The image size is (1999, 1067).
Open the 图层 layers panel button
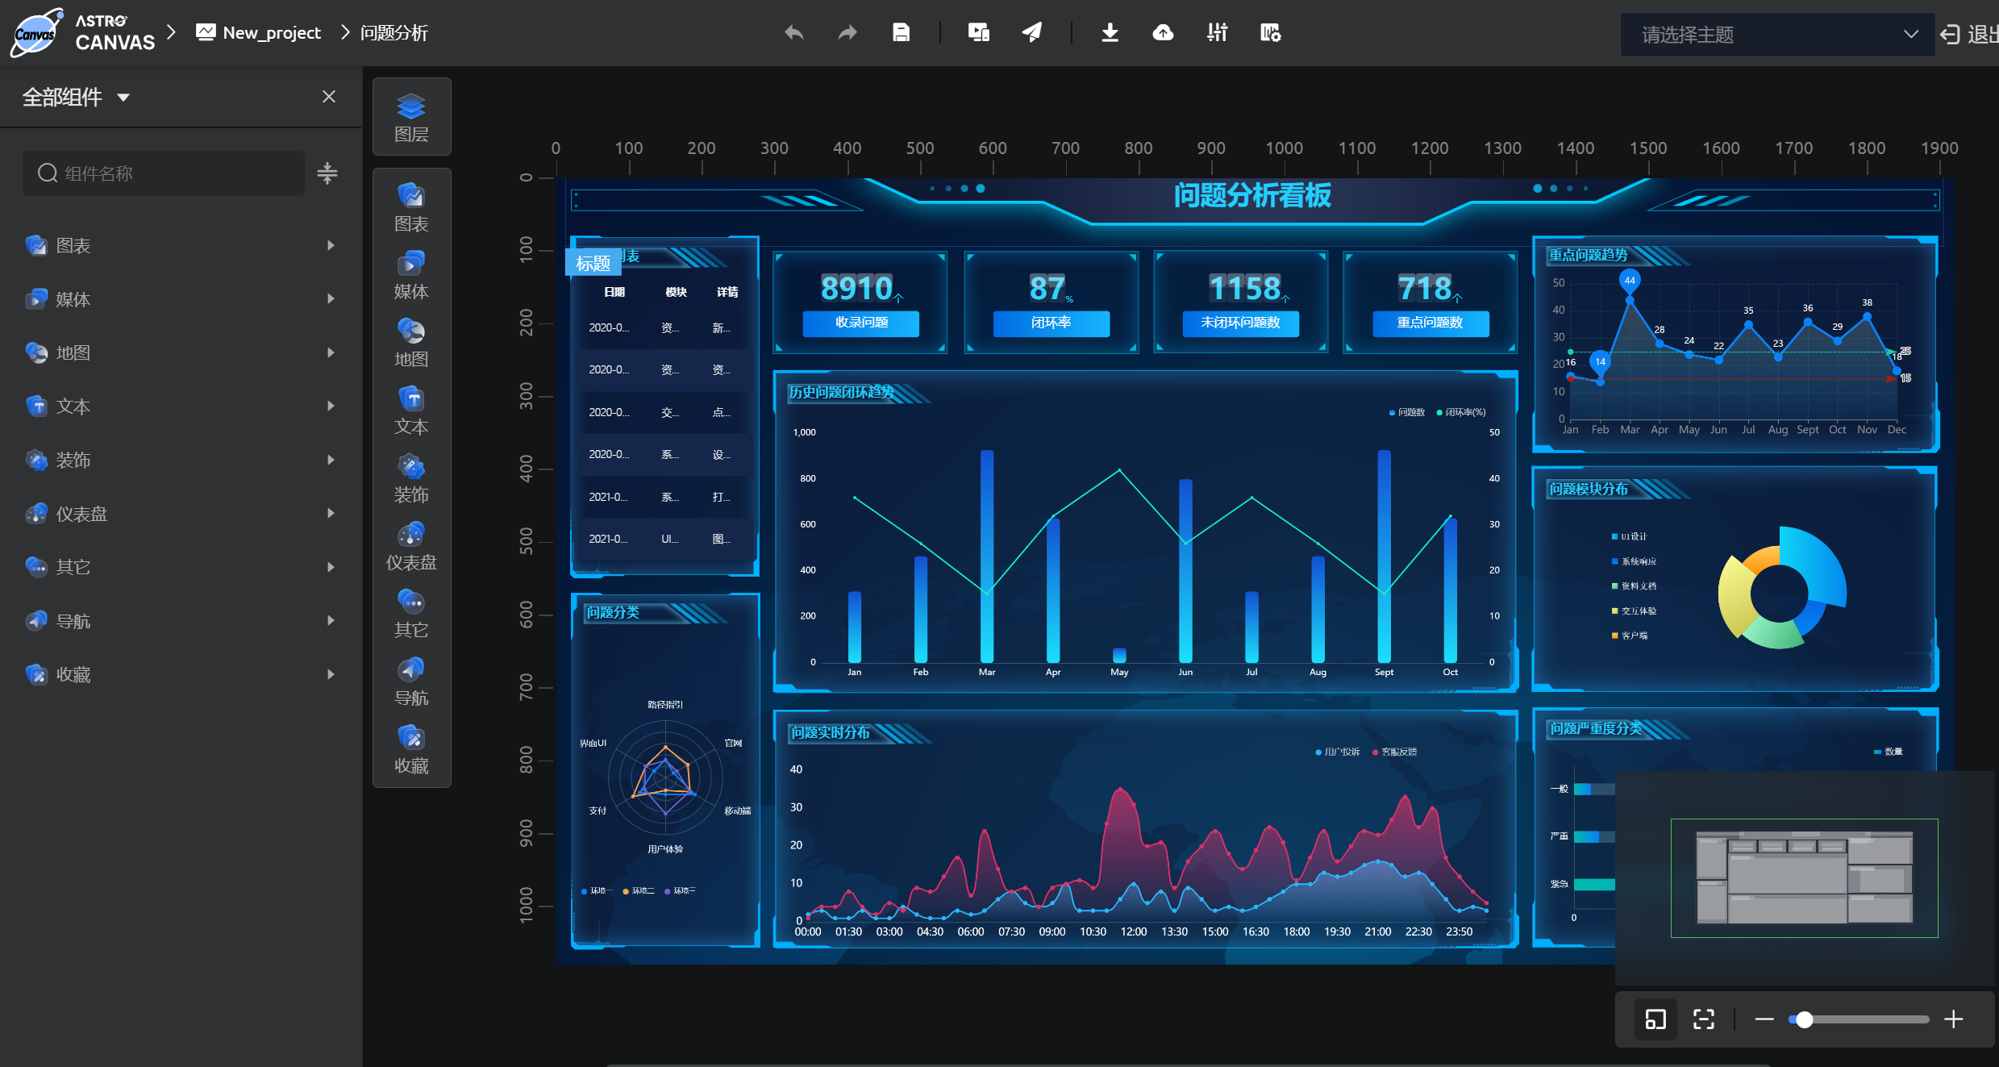(x=411, y=117)
